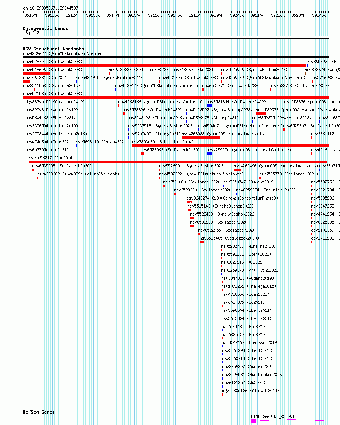Select variant dgv3820n152 (Chaisson2019)
The width and height of the screenshot is (340, 425).
click(x=55, y=102)
